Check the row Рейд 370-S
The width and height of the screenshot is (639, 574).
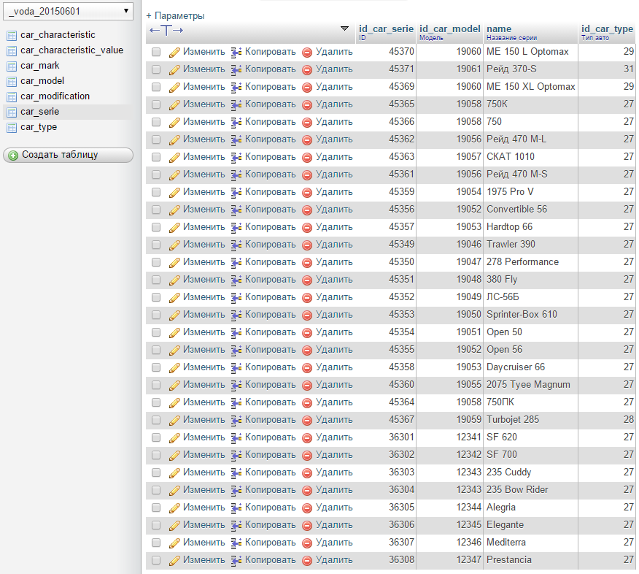pyautogui.click(x=156, y=69)
